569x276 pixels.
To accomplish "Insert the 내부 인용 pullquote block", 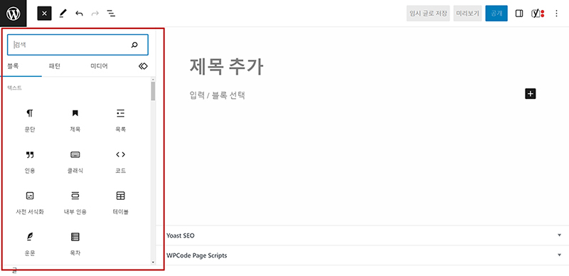I will [75, 203].
